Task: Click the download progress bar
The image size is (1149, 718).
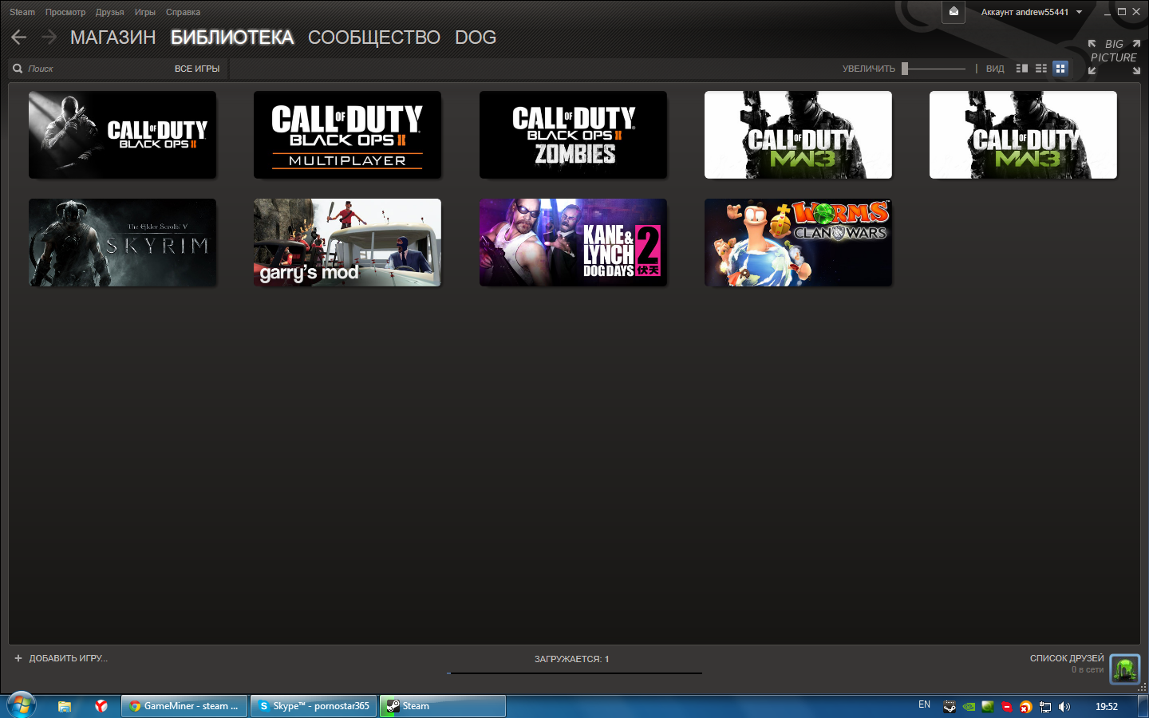Action: [x=574, y=673]
